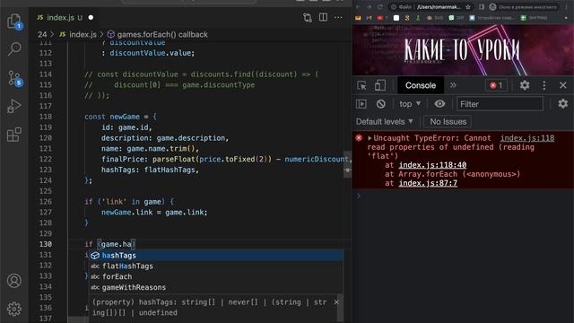The image size is (574, 323).
Task: Open console settings gear next to Filter
Action: point(562,104)
